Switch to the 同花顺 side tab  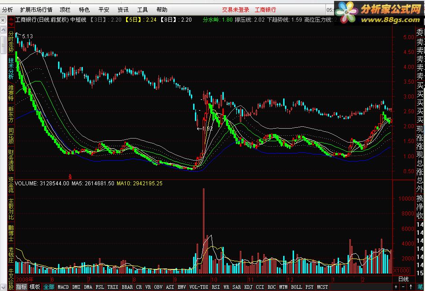pos(11,136)
